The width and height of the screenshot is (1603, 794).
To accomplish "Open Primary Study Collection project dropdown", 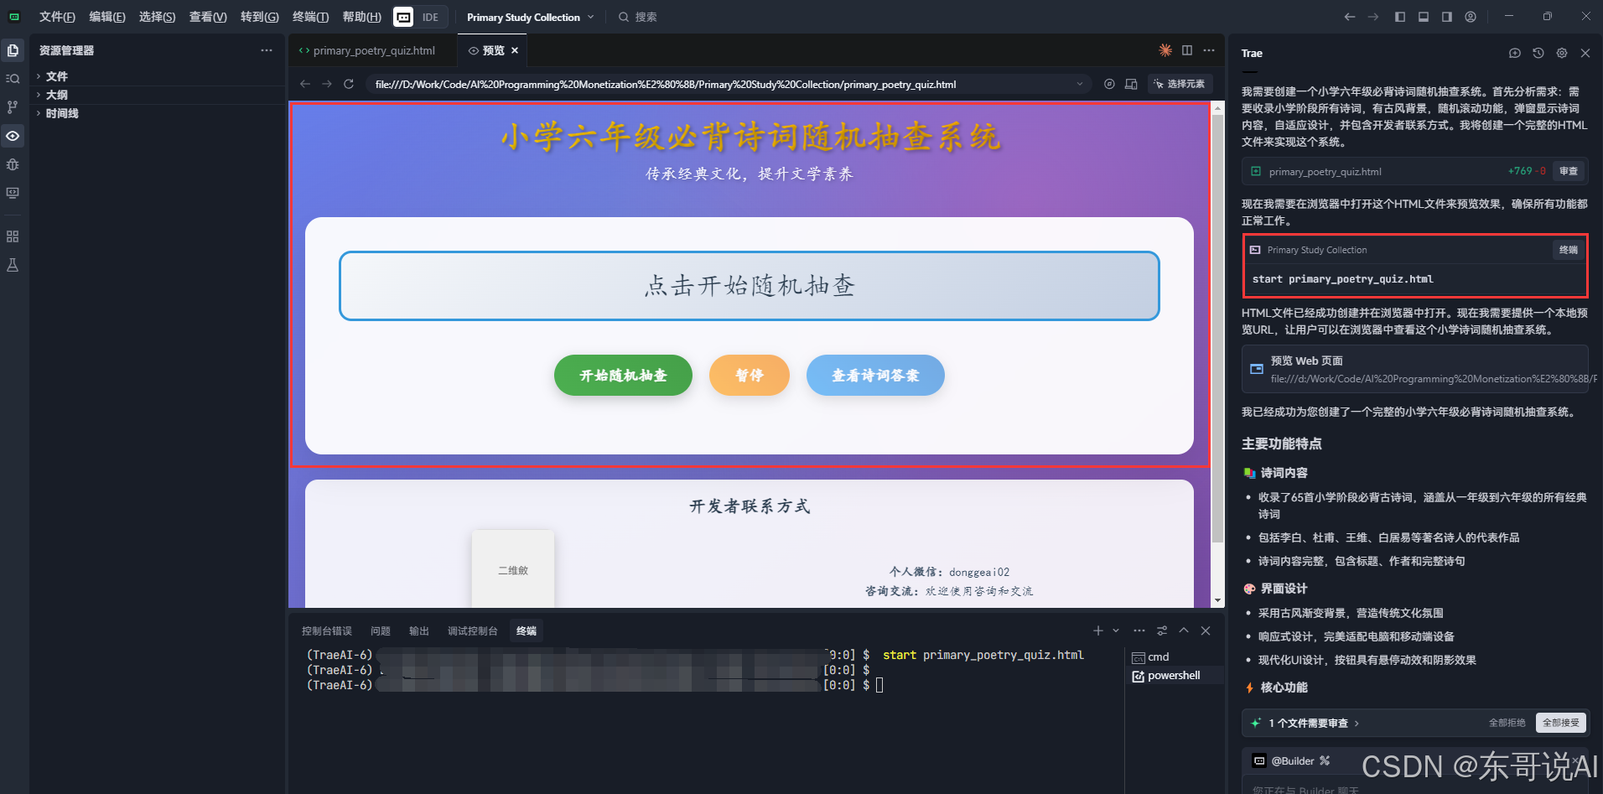I will (x=531, y=17).
